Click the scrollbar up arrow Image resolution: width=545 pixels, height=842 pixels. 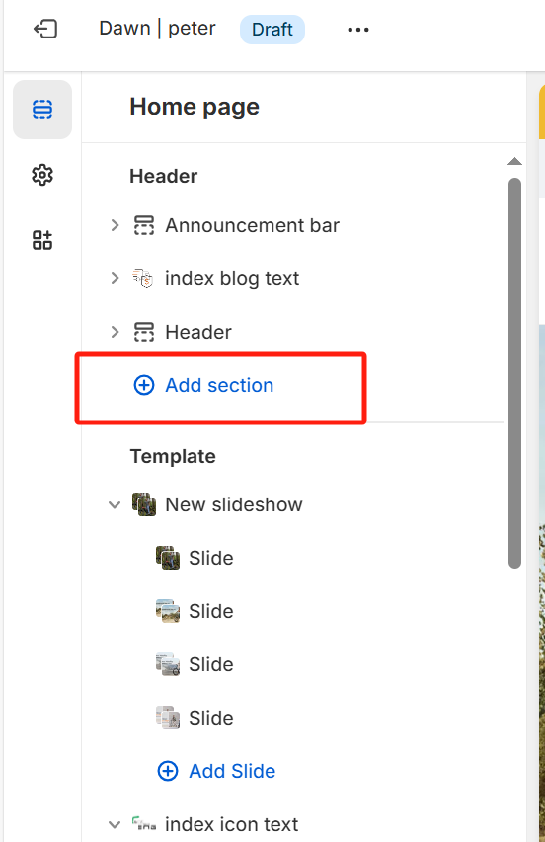[515, 161]
